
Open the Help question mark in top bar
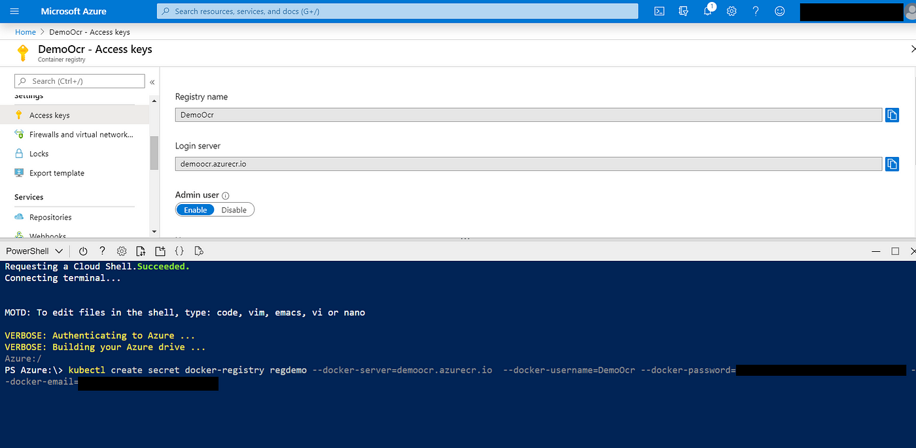click(x=755, y=11)
